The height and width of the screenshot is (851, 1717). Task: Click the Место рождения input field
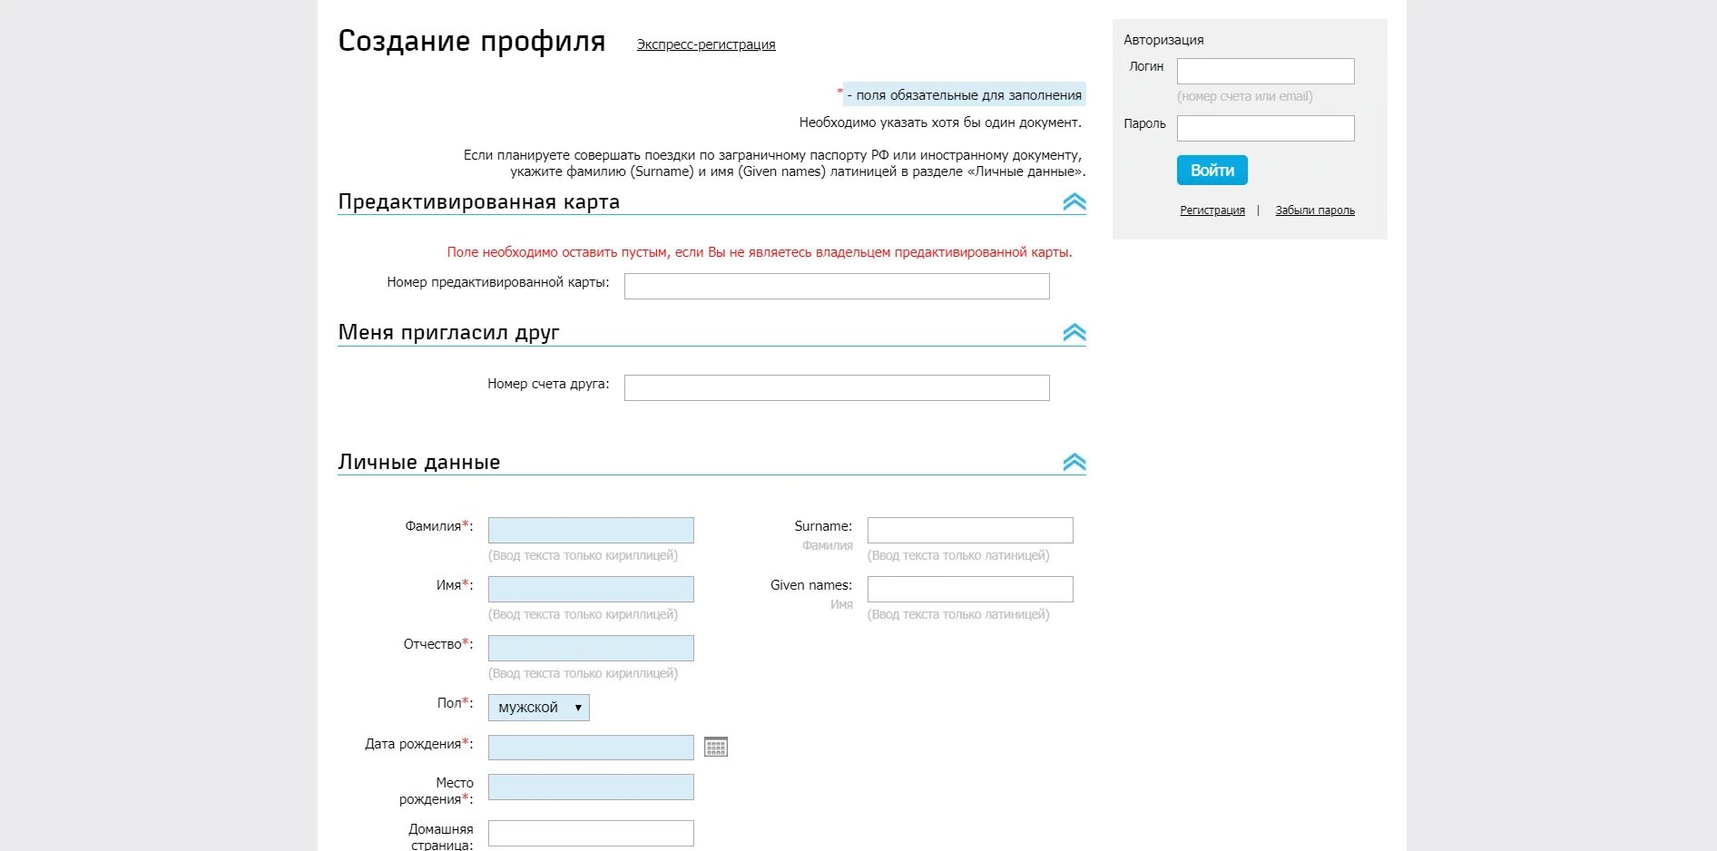pos(591,787)
